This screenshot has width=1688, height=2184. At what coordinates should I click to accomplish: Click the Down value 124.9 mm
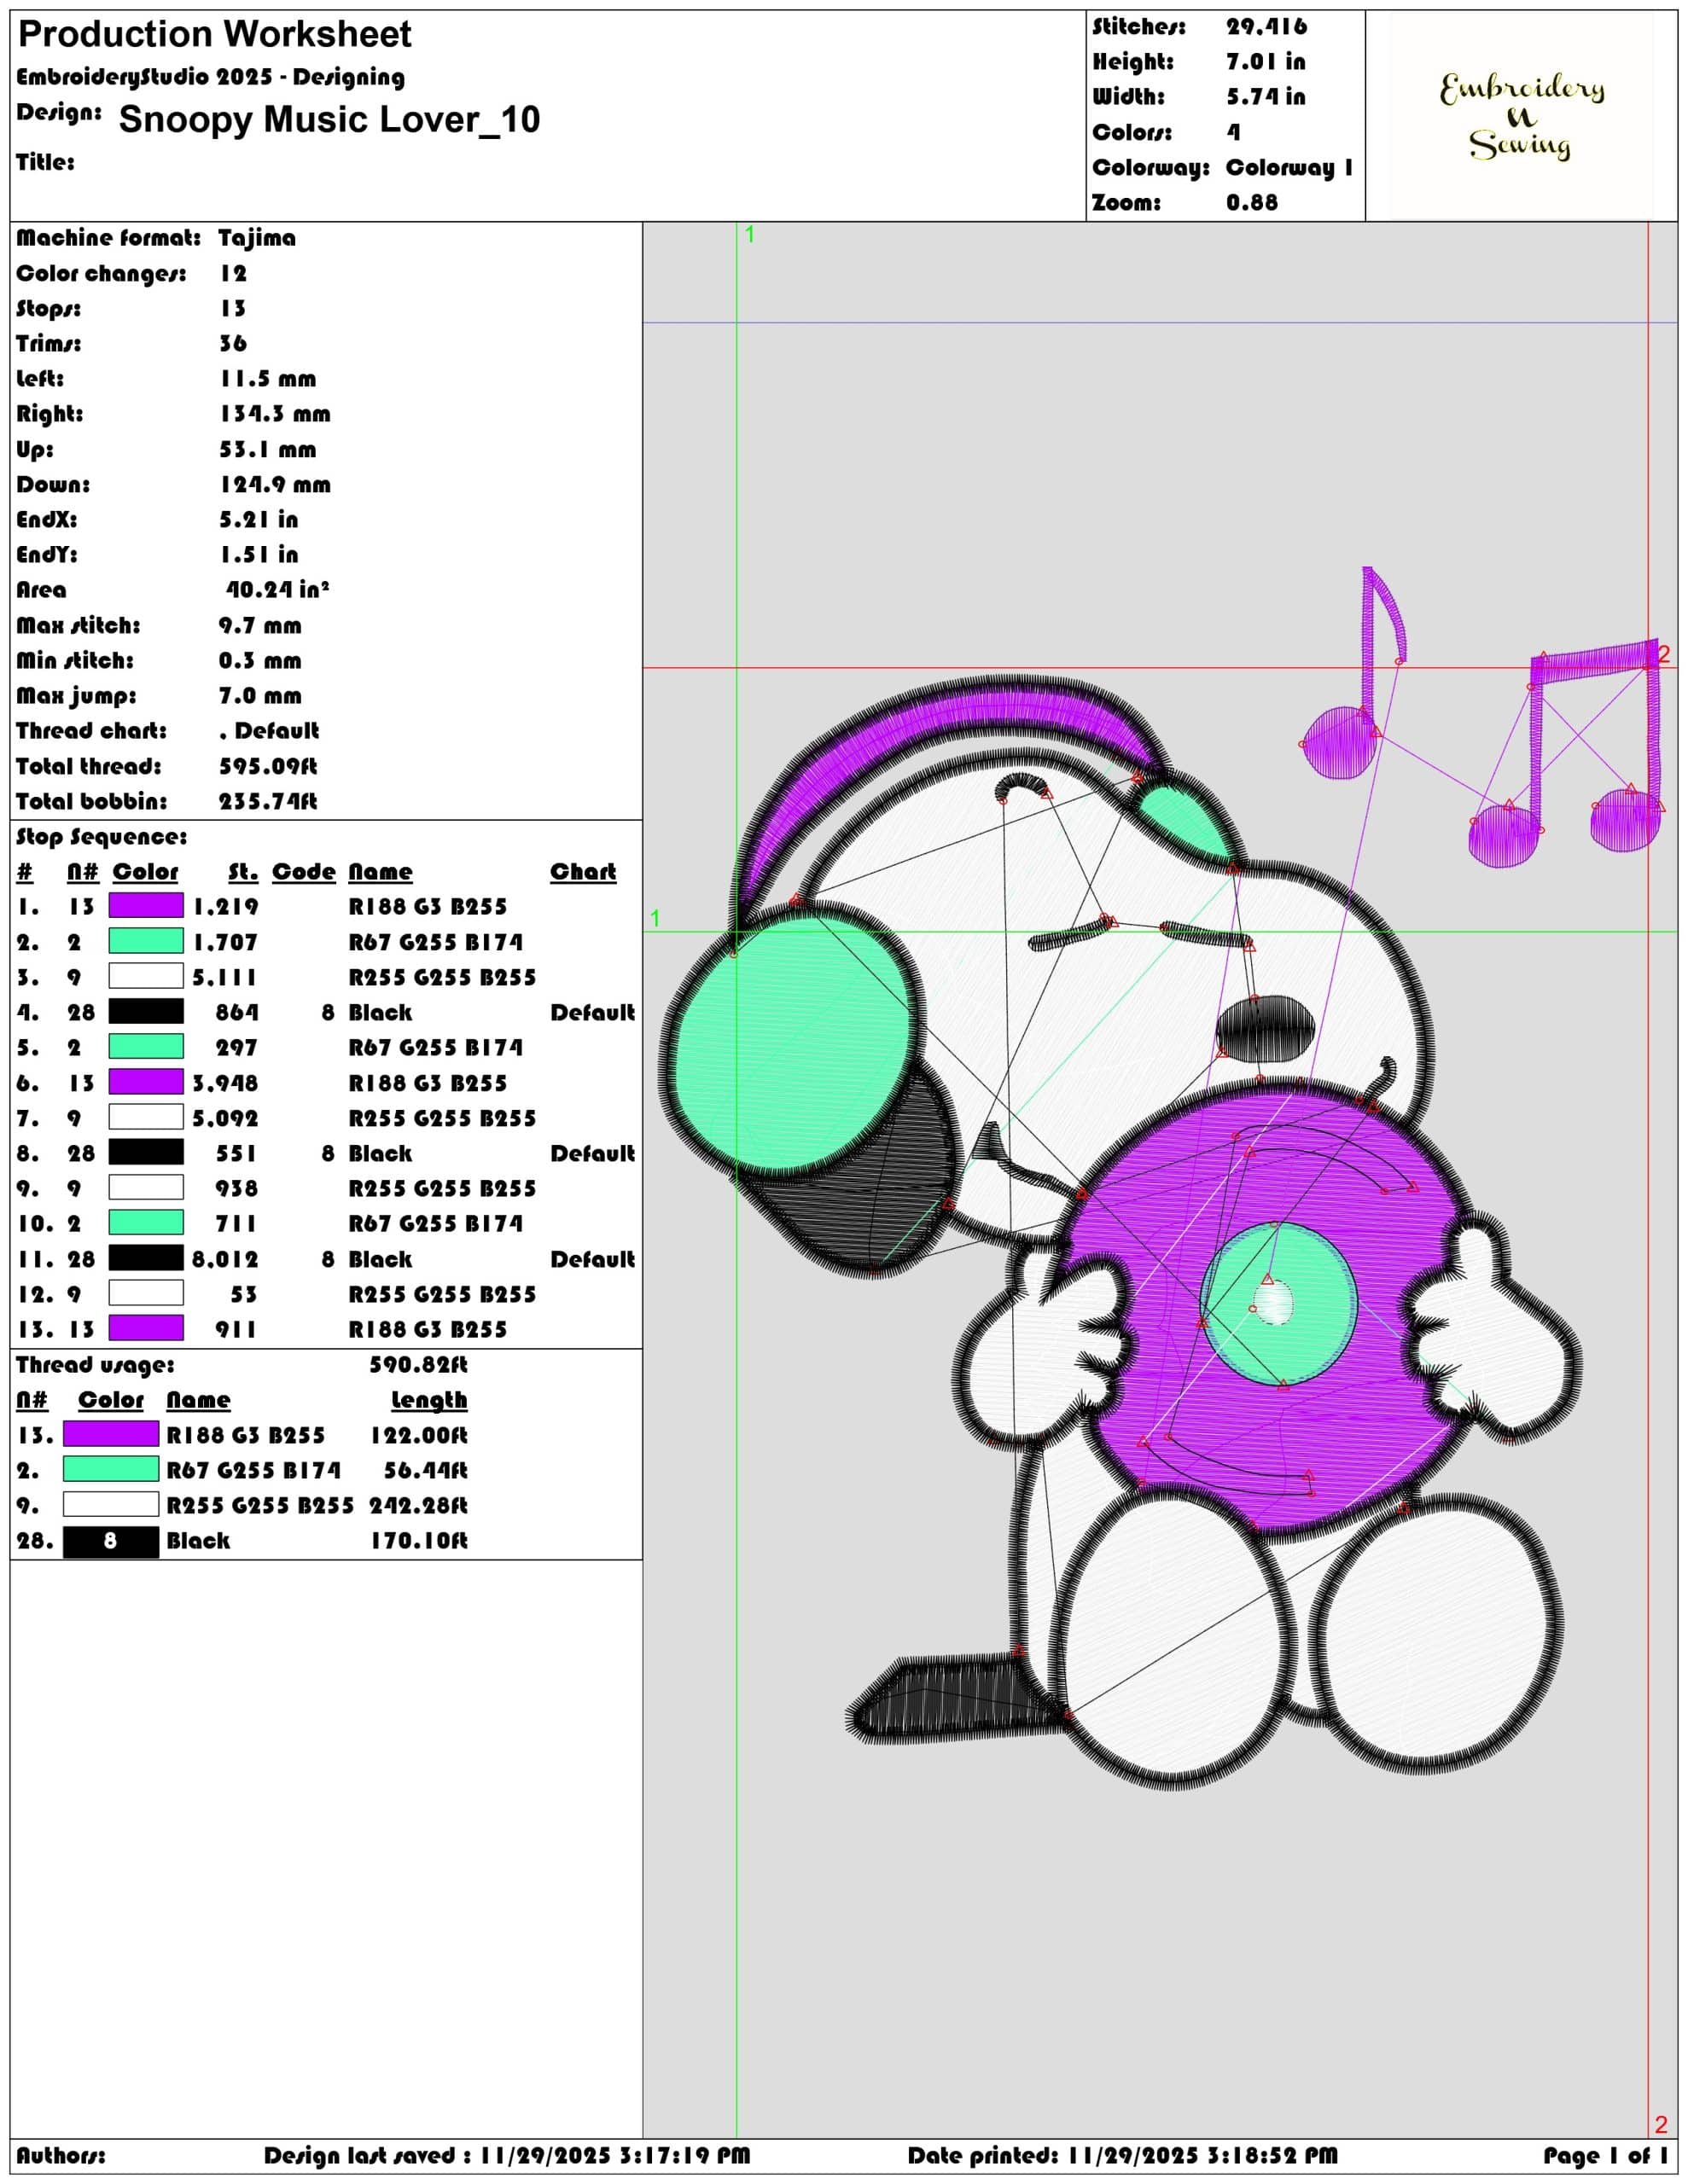click(x=275, y=484)
